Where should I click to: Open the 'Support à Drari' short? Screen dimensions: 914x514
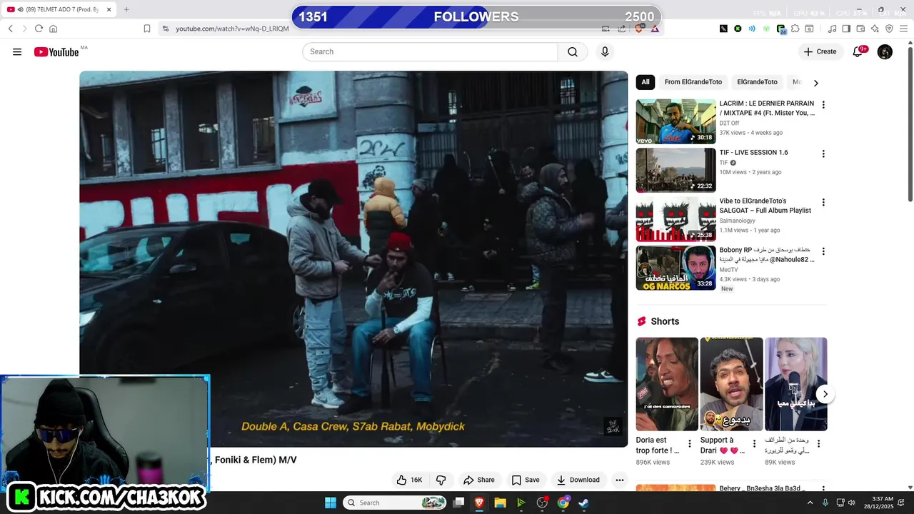click(x=731, y=384)
